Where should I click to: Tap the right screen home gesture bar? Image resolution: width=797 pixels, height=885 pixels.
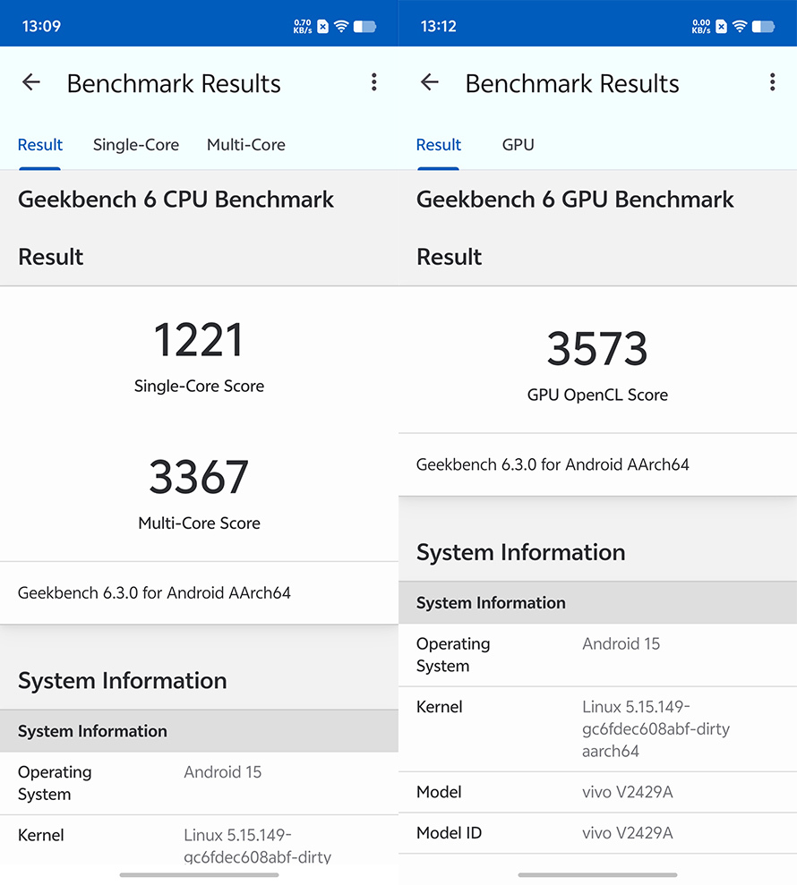coord(597,874)
